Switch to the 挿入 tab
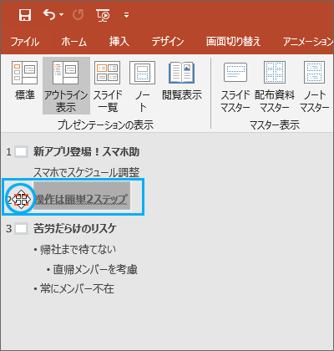The width and height of the screenshot is (334, 351). (x=119, y=42)
